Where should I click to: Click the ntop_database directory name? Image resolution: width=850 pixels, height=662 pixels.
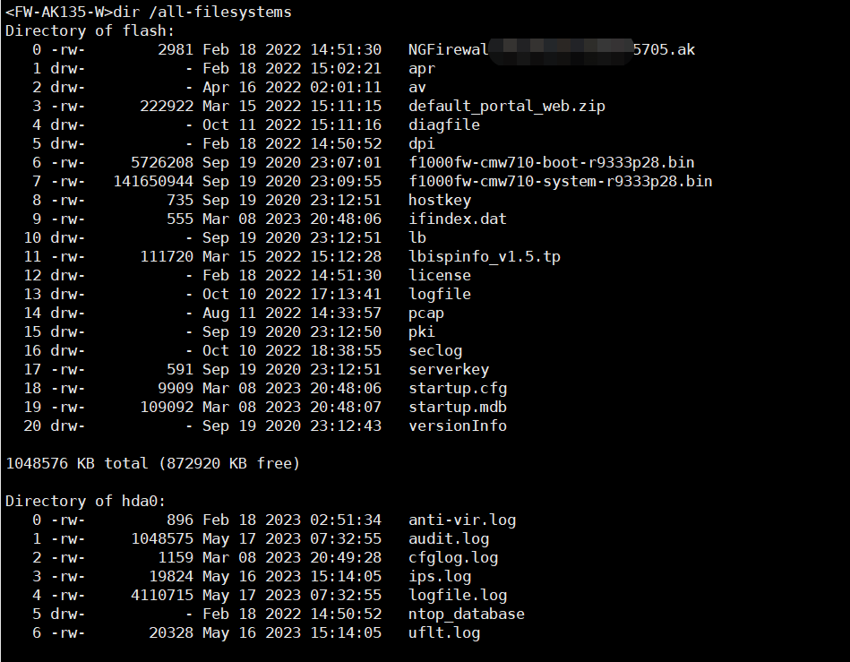467,614
